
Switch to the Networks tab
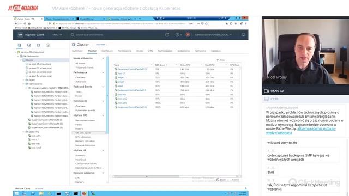click(x=201, y=51)
